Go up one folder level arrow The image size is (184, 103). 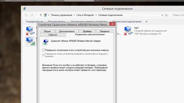tap(41, 15)
